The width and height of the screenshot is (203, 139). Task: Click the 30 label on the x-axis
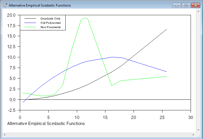click(191, 117)
